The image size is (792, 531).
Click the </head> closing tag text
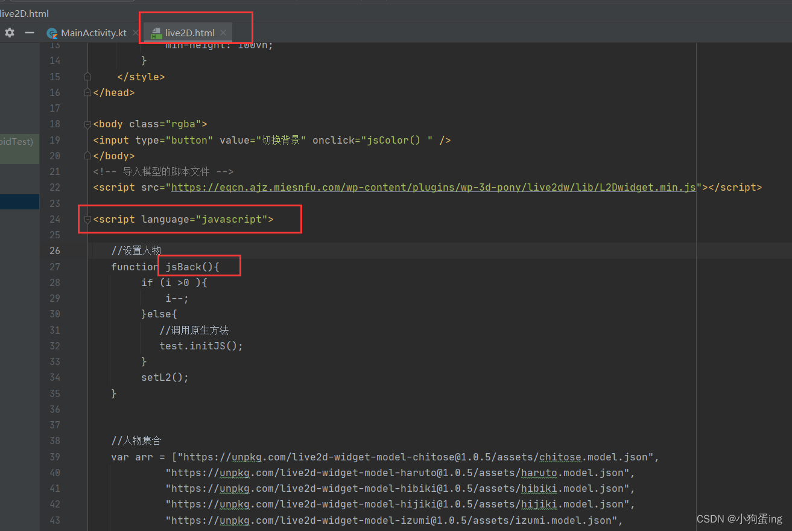point(114,93)
